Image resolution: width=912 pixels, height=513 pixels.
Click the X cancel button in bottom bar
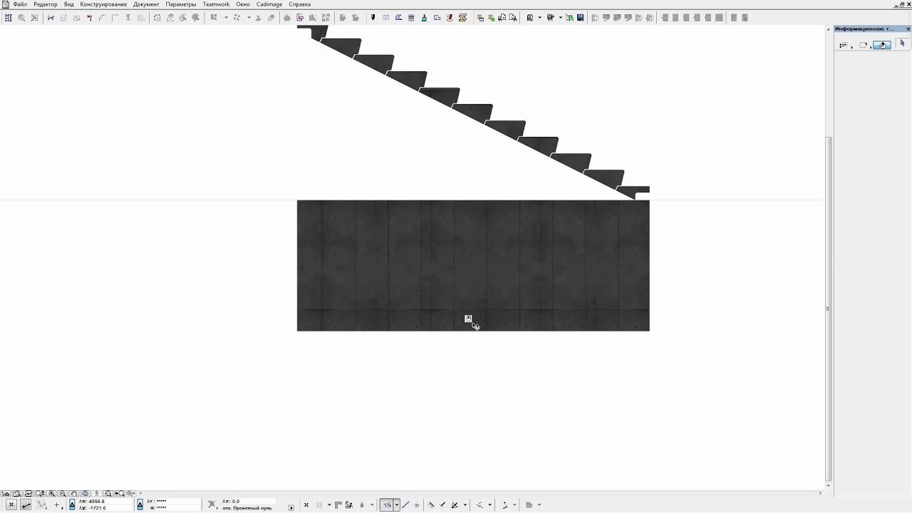12,504
